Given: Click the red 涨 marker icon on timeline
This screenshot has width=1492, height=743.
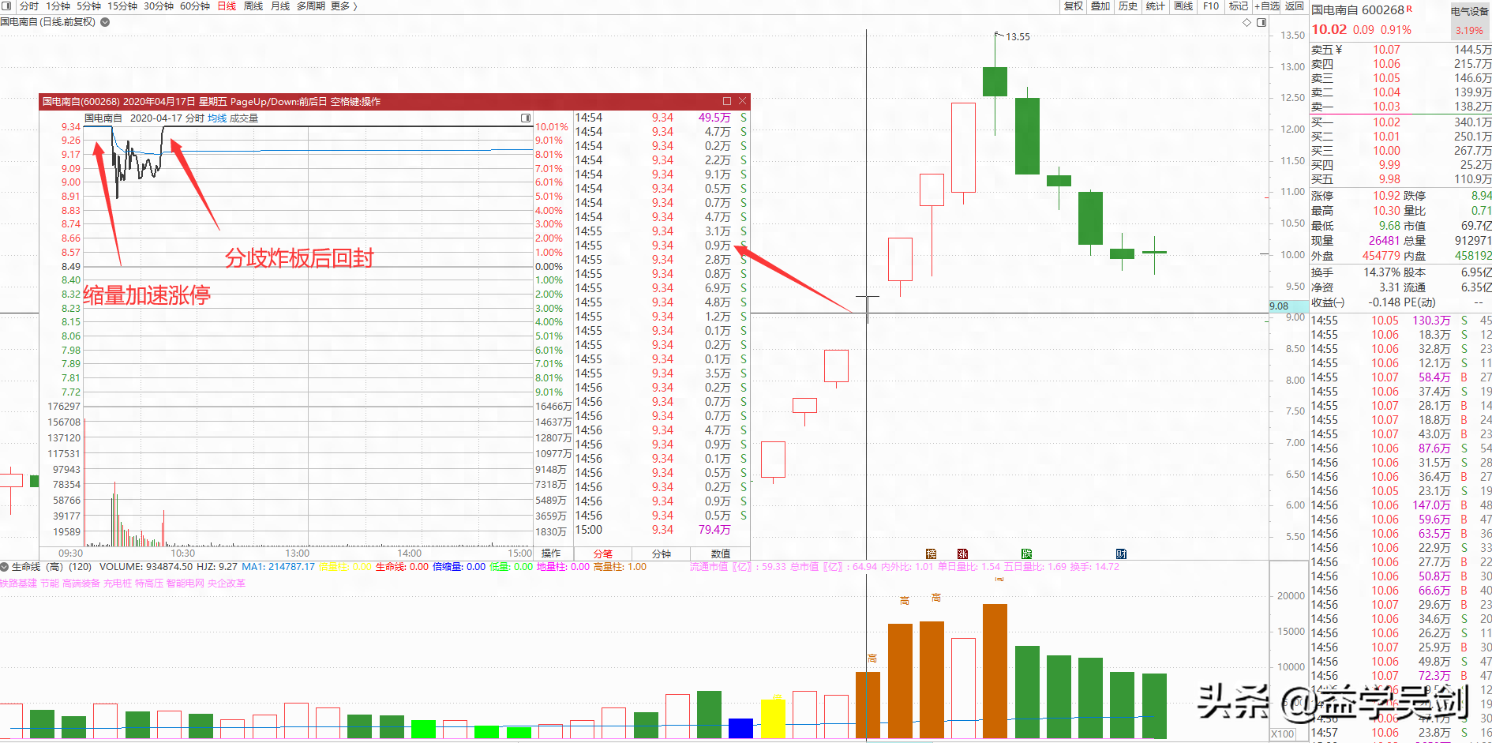Looking at the screenshot, I should [x=962, y=553].
